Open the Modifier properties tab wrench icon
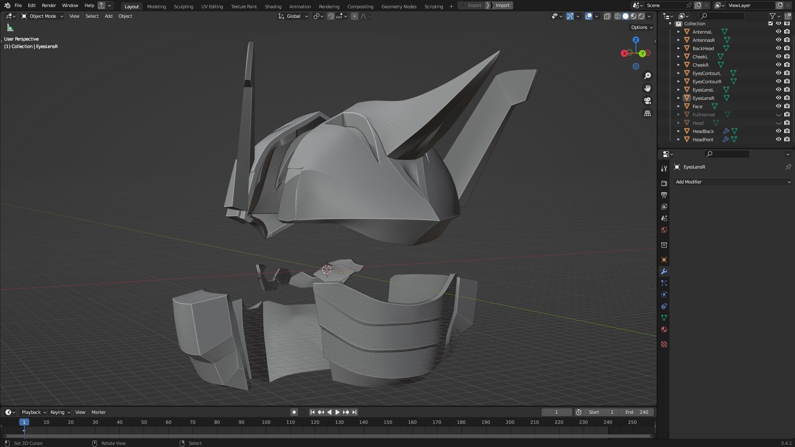 tap(664, 272)
